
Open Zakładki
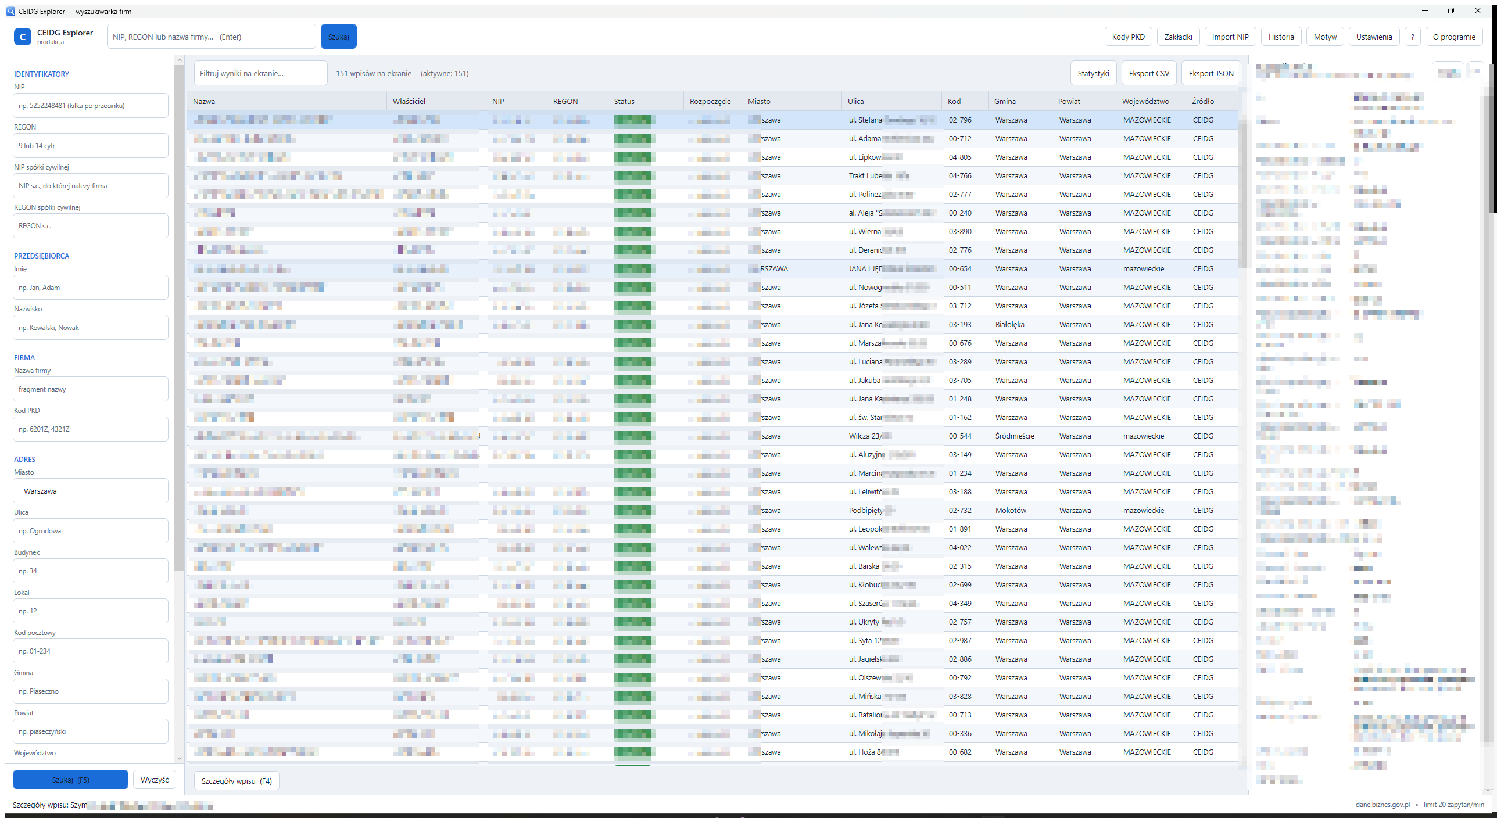click(1178, 37)
